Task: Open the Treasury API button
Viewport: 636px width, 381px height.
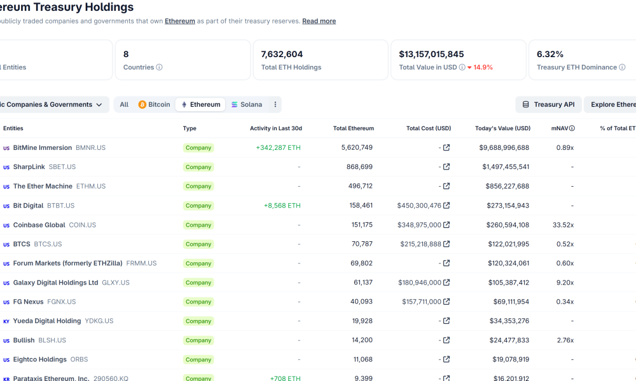Action: [548, 105]
